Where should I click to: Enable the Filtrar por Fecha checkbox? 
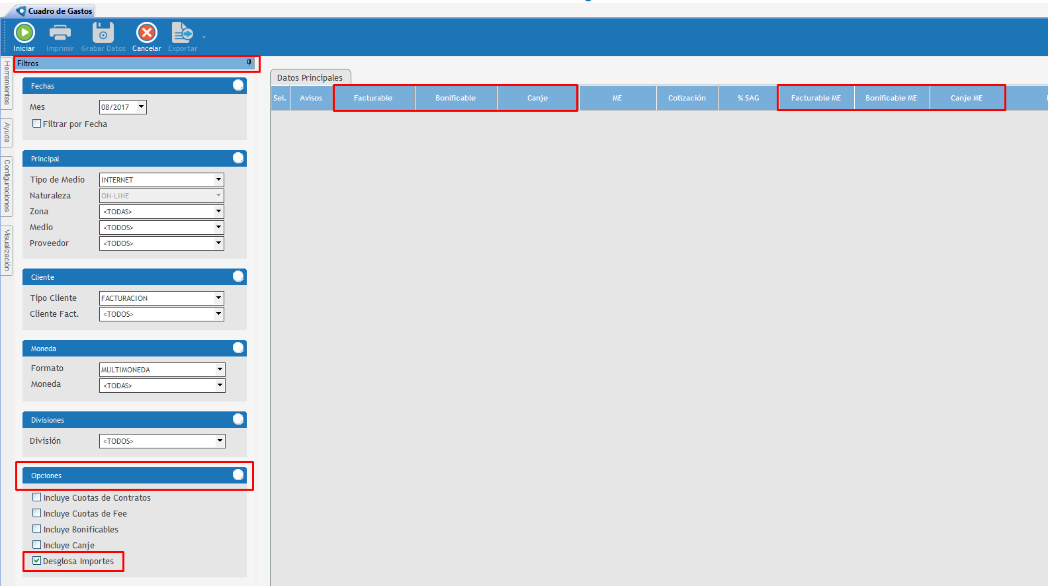pos(37,124)
